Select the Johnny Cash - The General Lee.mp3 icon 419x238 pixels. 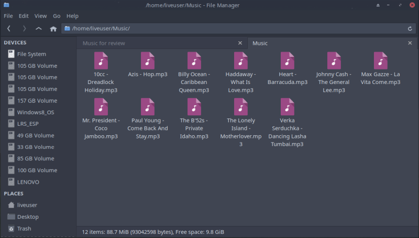(334, 61)
